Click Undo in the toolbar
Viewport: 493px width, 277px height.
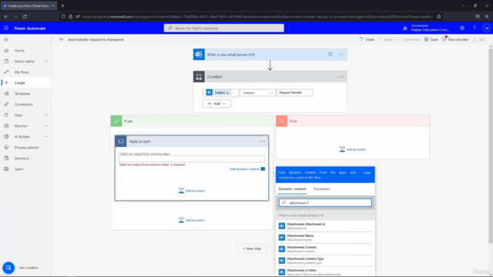pos(367,39)
